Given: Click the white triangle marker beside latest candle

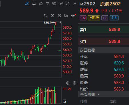Looking at the screenshot, I should [61, 22].
